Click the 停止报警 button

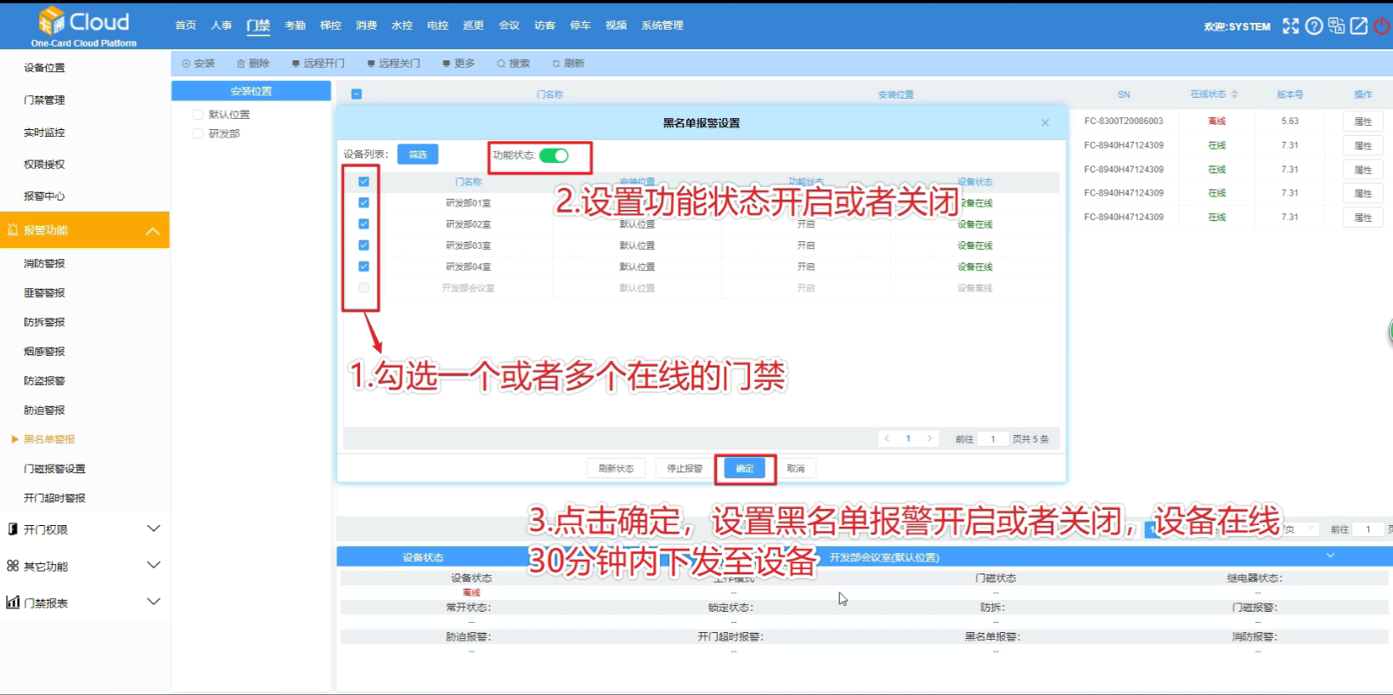(685, 468)
